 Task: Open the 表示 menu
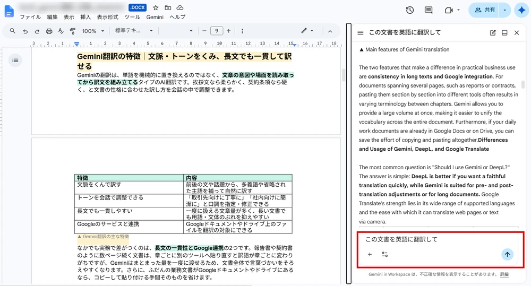tap(68, 17)
